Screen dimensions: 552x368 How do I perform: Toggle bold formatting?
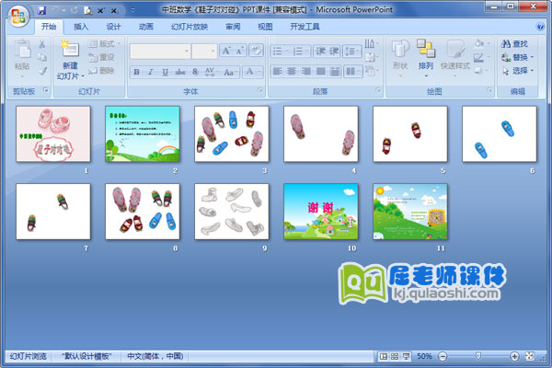coord(136,72)
